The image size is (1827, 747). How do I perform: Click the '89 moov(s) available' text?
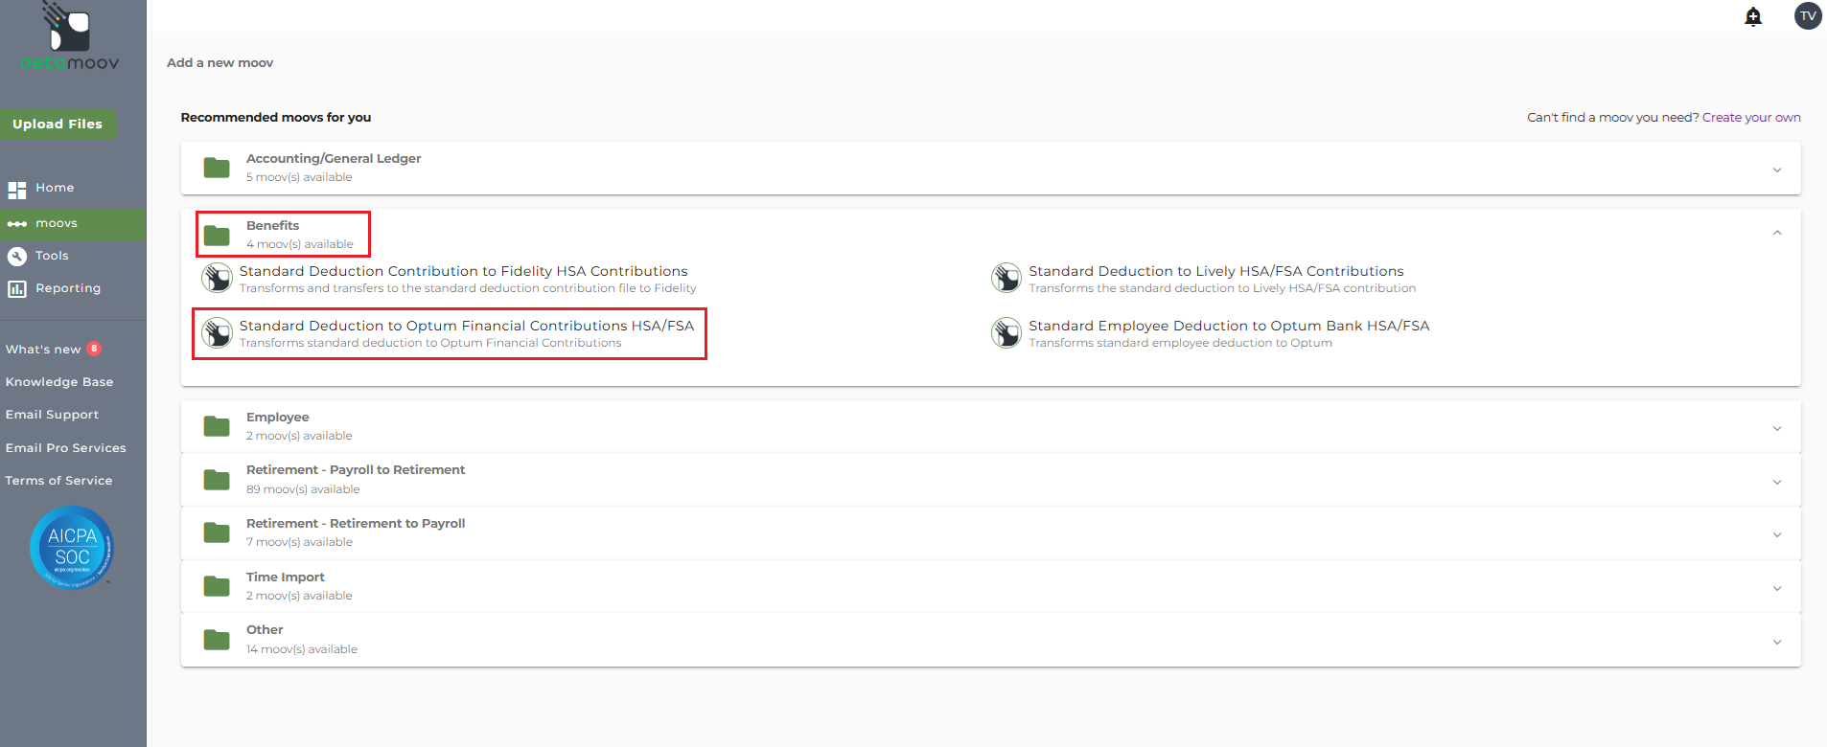point(303,489)
